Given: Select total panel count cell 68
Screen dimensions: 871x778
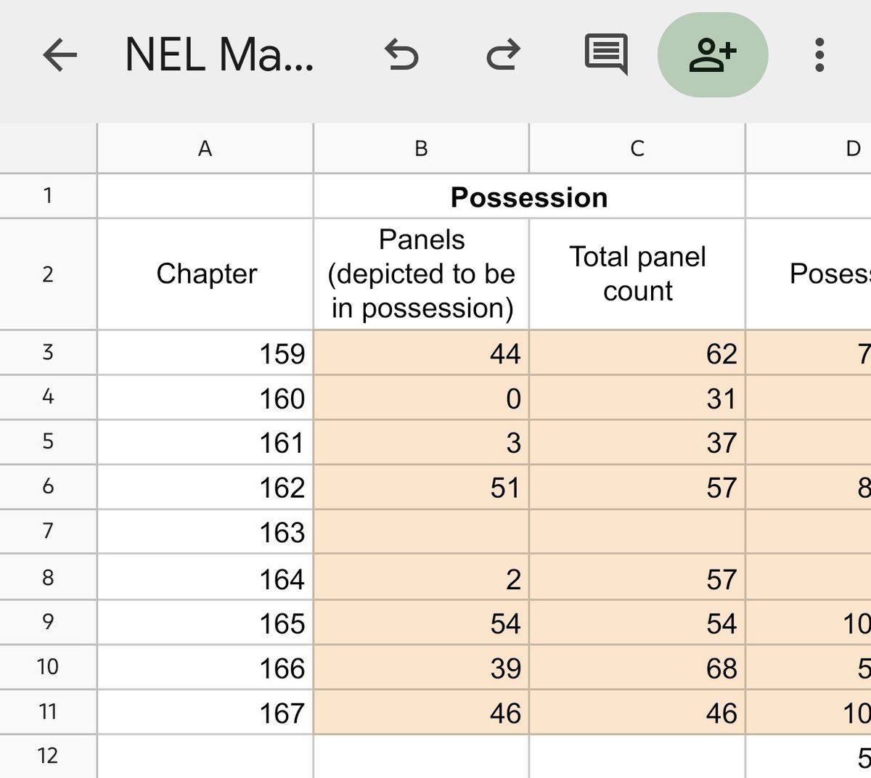Looking at the screenshot, I should pyautogui.click(x=637, y=667).
